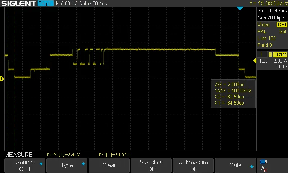Viewport: 288px width, 173px height.
Task: Click the Trig'd status indicator
Action: click(x=45, y=4)
